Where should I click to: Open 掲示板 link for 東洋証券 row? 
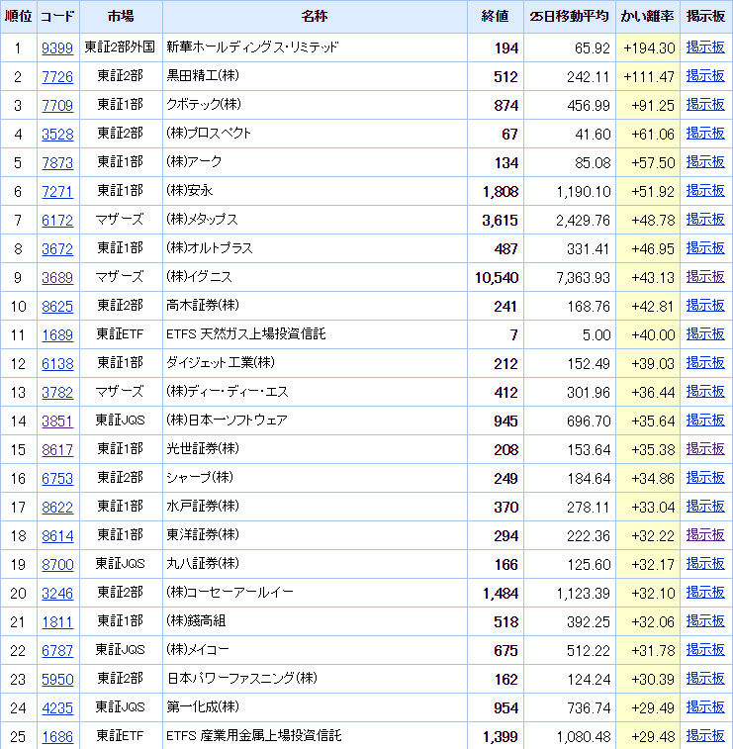pos(705,534)
